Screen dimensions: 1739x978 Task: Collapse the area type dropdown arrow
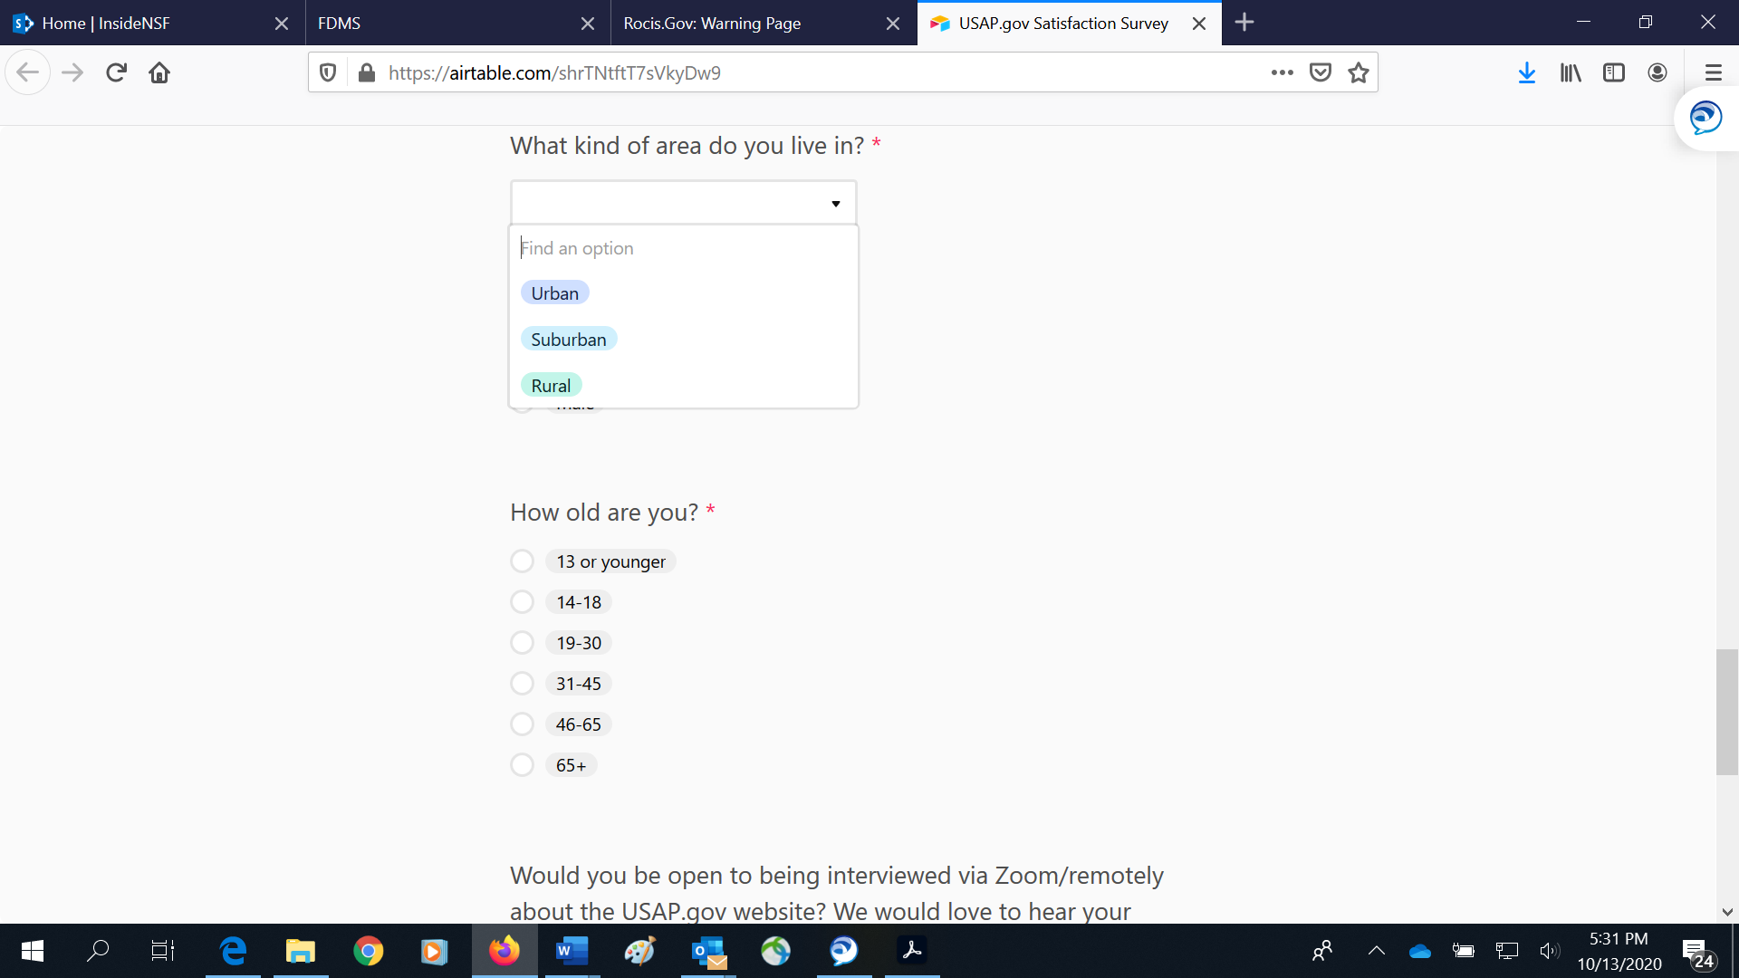(x=835, y=204)
